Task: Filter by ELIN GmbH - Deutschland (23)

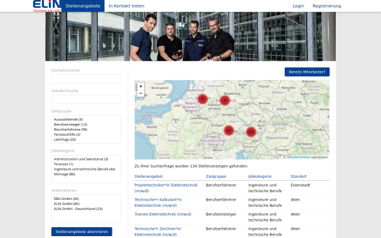Action: [78, 209]
